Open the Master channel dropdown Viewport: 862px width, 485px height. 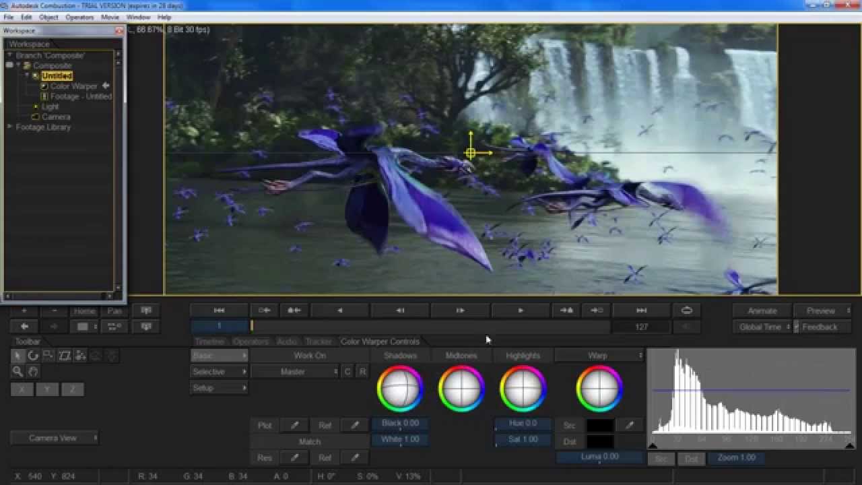296,372
